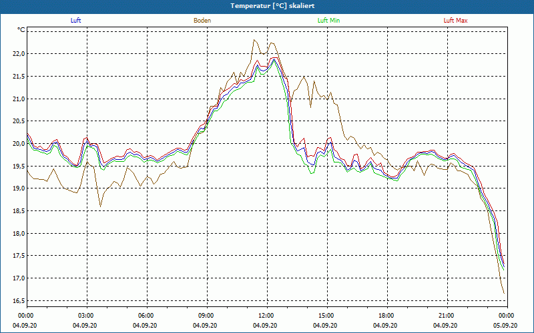Image resolution: width=534 pixels, height=333 pixels.
Task: Click the 21:00 time axis label
Action: tap(447, 315)
